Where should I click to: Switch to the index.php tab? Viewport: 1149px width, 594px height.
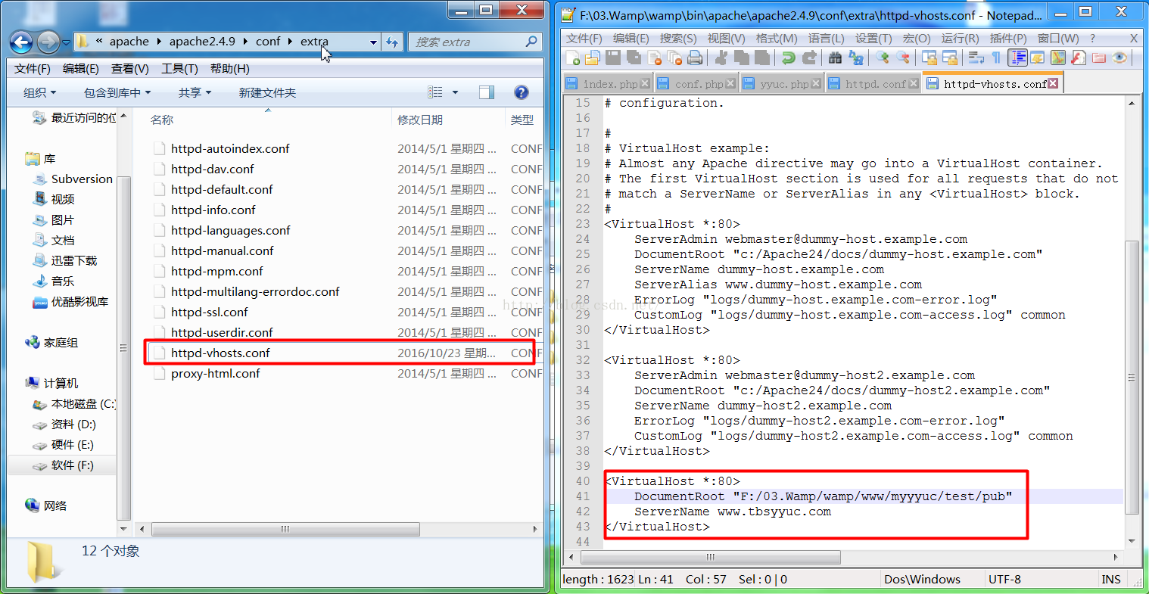(x=610, y=84)
